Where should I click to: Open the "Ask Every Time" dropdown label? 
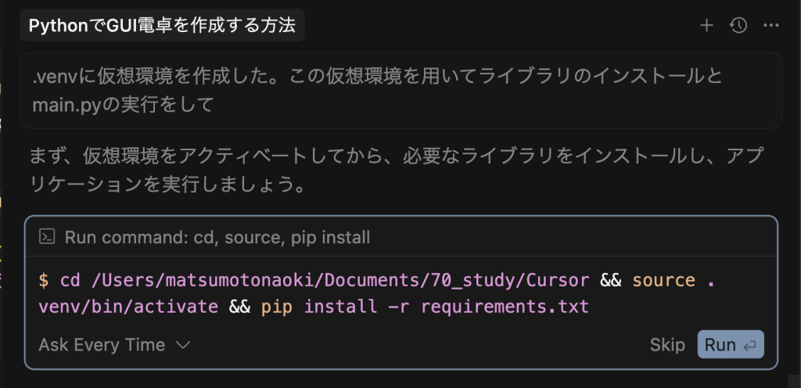tap(102, 345)
